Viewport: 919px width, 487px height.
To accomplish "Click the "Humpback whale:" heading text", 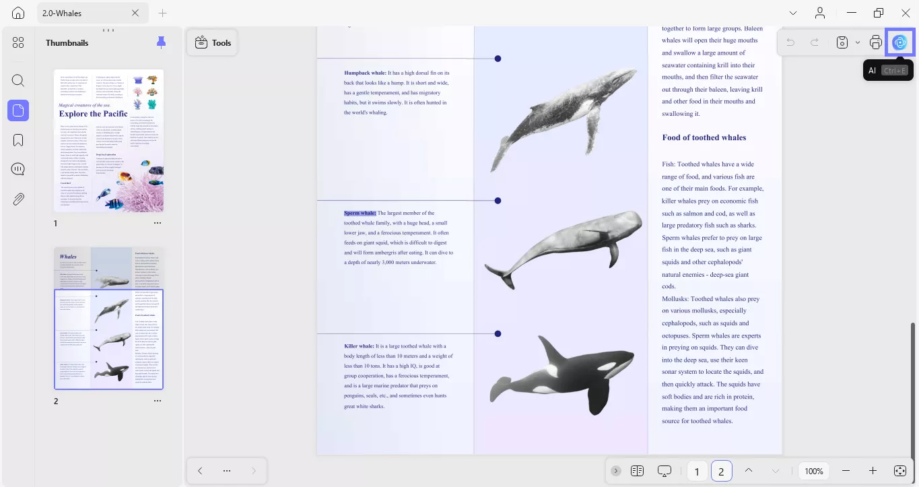I will [366, 73].
